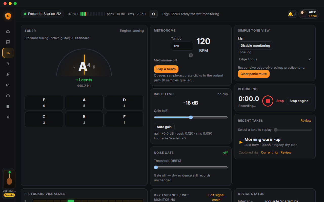Open audio settings gear in top bar
This screenshot has height=202, width=324.
154,14
